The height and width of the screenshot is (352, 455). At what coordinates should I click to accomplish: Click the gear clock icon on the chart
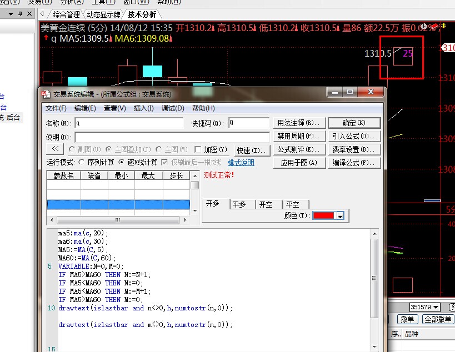coord(424,27)
